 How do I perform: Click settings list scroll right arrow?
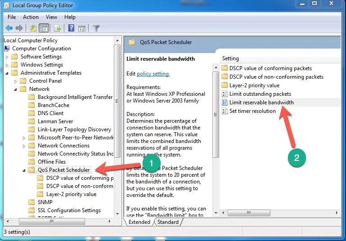click(x=337, y=213)
